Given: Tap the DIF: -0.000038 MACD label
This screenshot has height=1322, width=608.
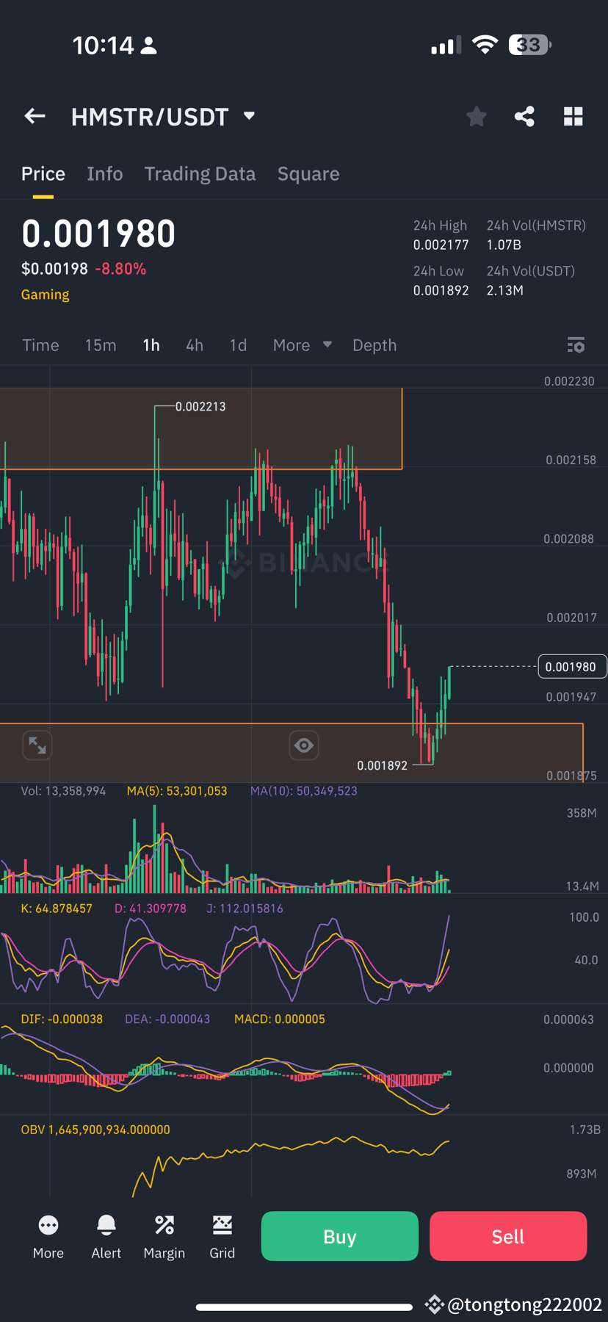Looking at the screenshot, I should (x=62, y=1019).
